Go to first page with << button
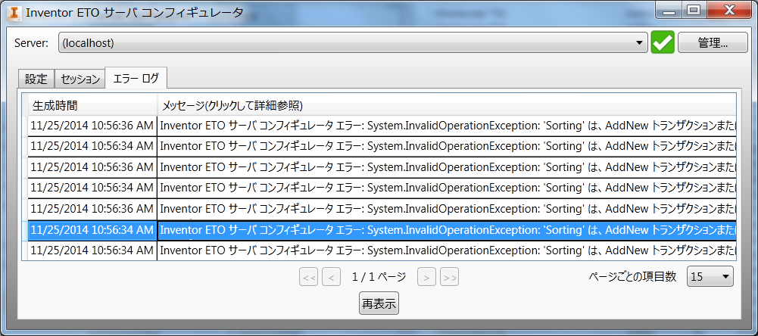 308,277
